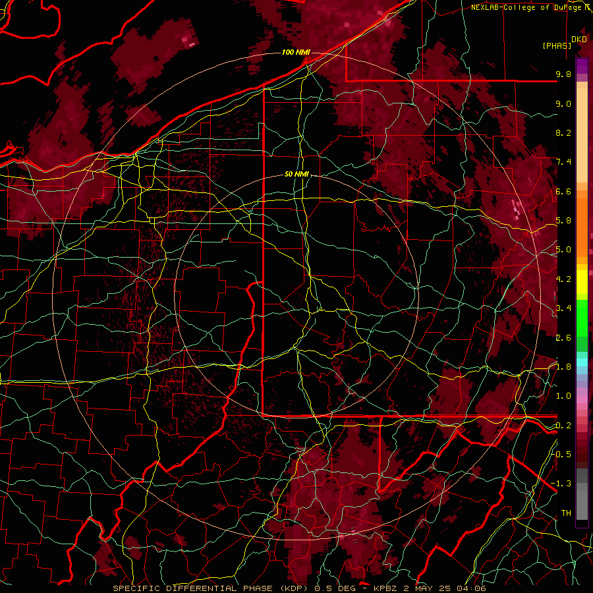
Task: Click the 6.6 legend value
Action: coord(563,191)
